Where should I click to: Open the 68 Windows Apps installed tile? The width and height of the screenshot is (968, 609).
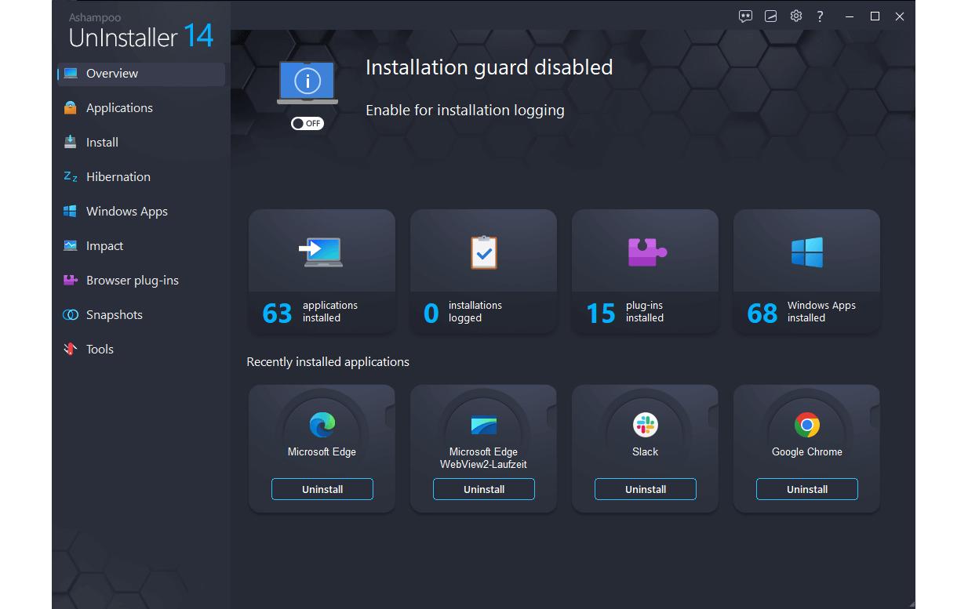(806, 272)
